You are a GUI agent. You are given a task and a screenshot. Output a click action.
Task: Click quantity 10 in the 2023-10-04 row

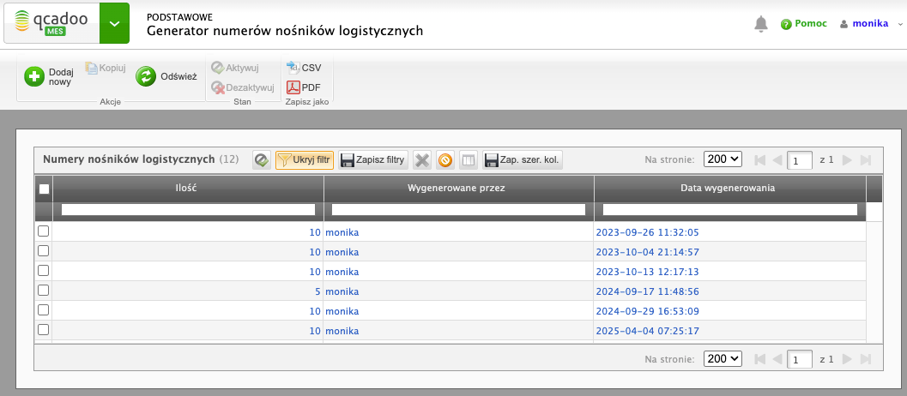(x=315, y=252)
